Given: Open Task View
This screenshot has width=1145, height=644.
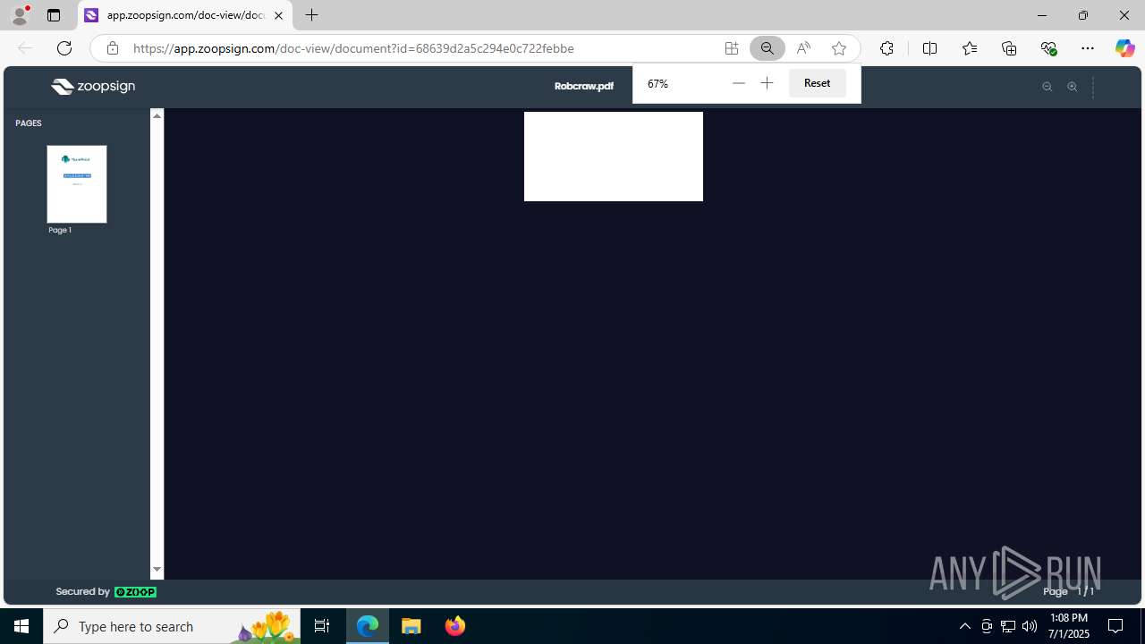Looking at the screenshot, I should tap(322, 626).
